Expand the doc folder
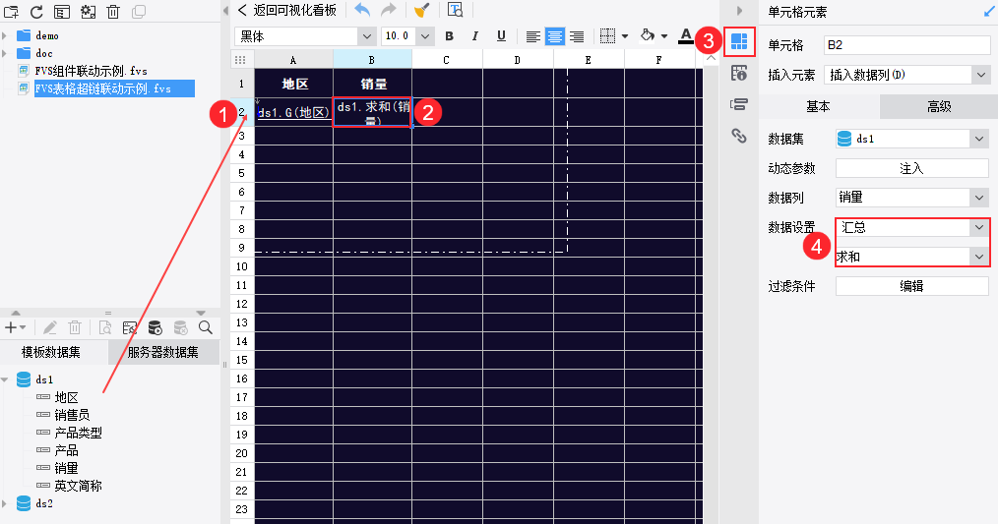This screenshot has width=998, height=524. (x=5, y=53)
